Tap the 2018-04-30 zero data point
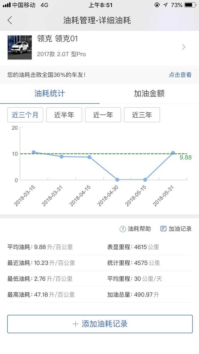The image size is (199, 354). pos(117,180)
